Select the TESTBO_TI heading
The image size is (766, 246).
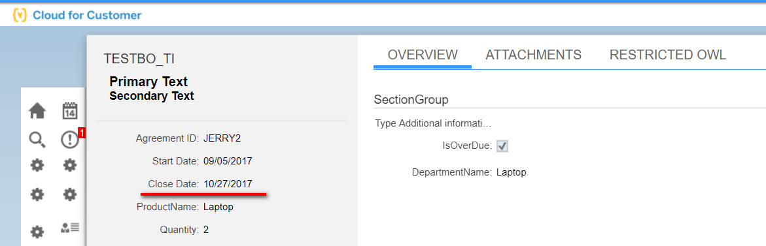pyautogui.click(x=139, y=59)
